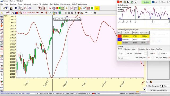Toggle checkbox above Mark Events
Image resolution: width=170 pixels, height=96 pixels.
[x=147, y=82]
